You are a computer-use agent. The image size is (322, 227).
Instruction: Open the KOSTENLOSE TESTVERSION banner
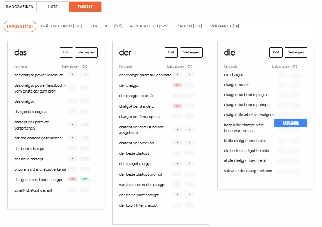pyautogui.click(x=291, y=123)
